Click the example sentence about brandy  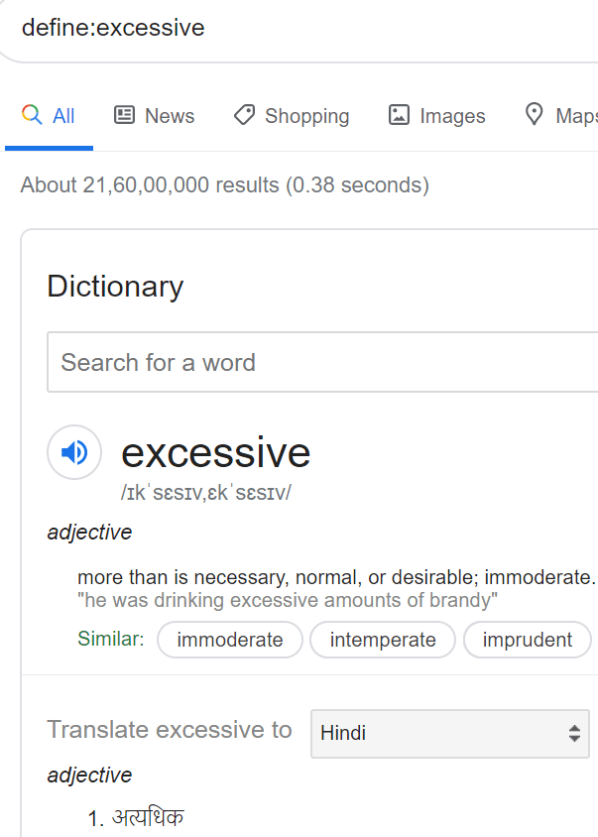click(x=288, y=600)
